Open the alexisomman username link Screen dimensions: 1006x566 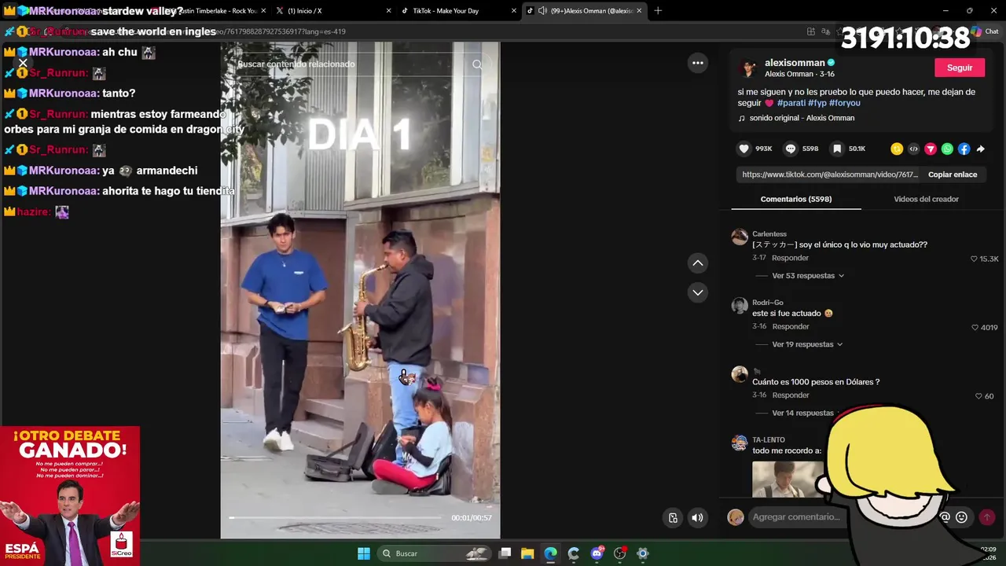(x=795, y=63)
